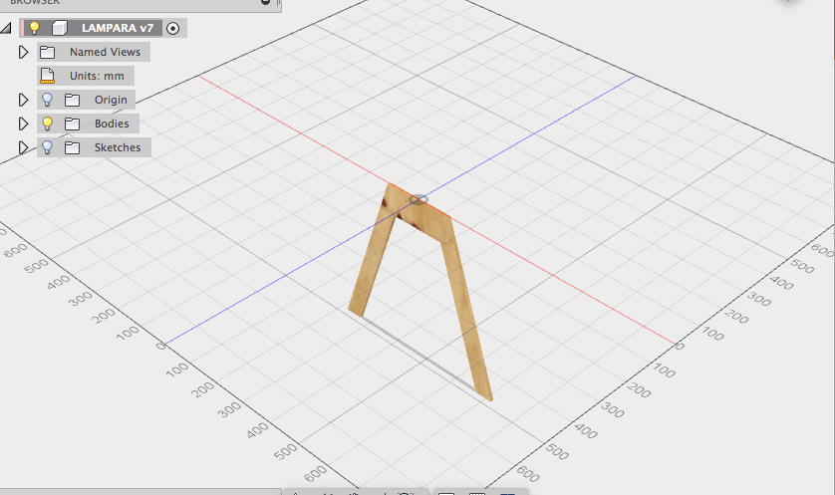Hide Bodies using its lightbulb
Viewport: 835px width, 495px height.
point(48,124)
